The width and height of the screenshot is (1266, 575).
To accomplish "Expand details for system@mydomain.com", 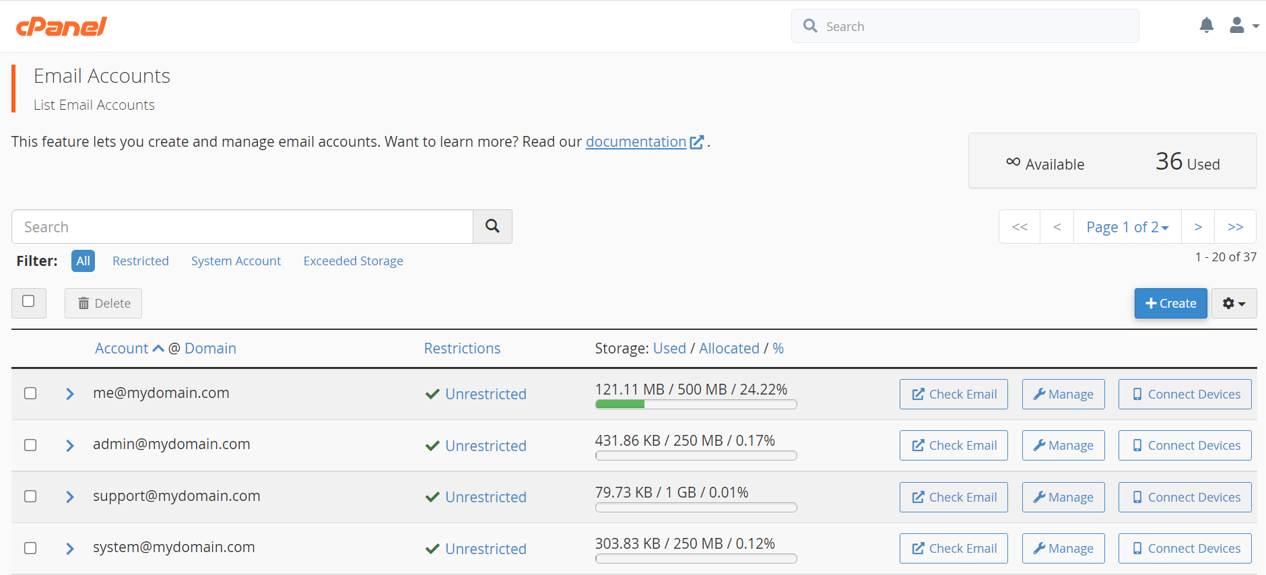I will click(x=70, y=549).
